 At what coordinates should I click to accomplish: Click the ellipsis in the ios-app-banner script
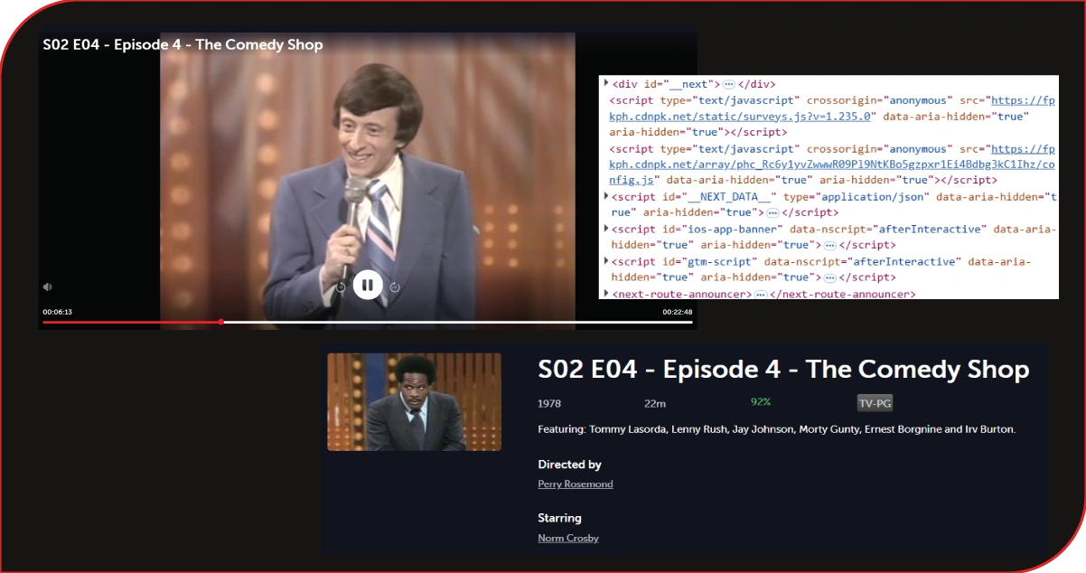point(829,245)
